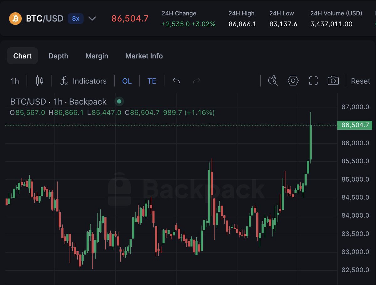Viewport: 376px width, 285px height.
Task: Click the 24H Volume value 3,437,011.00
Action: (331, 24)
